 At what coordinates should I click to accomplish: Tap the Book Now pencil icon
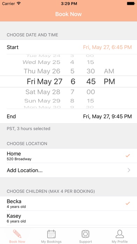[17, 234]
